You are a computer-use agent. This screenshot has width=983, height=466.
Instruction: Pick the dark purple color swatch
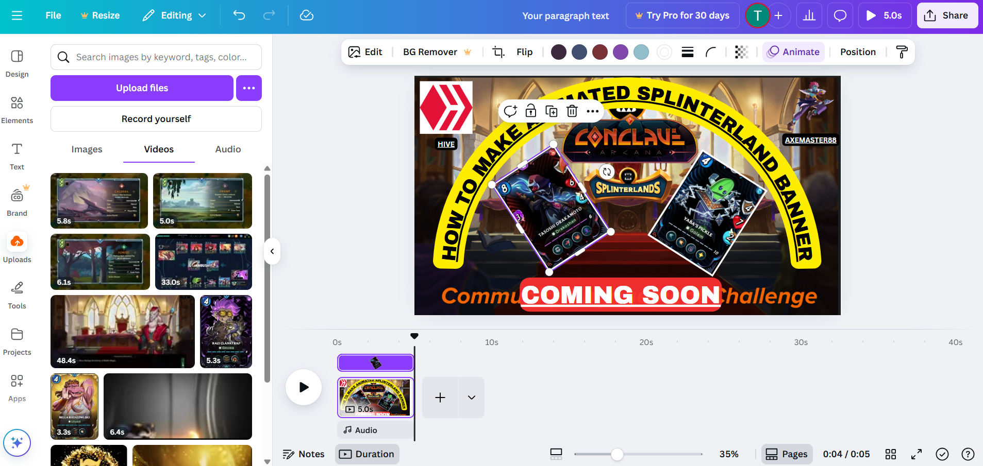pyautogui.click(x=559, y=52)
